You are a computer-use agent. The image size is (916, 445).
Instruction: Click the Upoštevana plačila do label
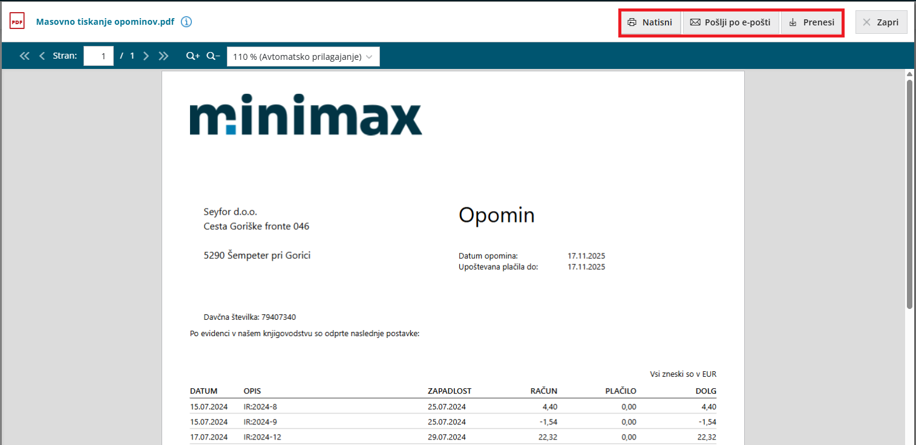(499, 267)
